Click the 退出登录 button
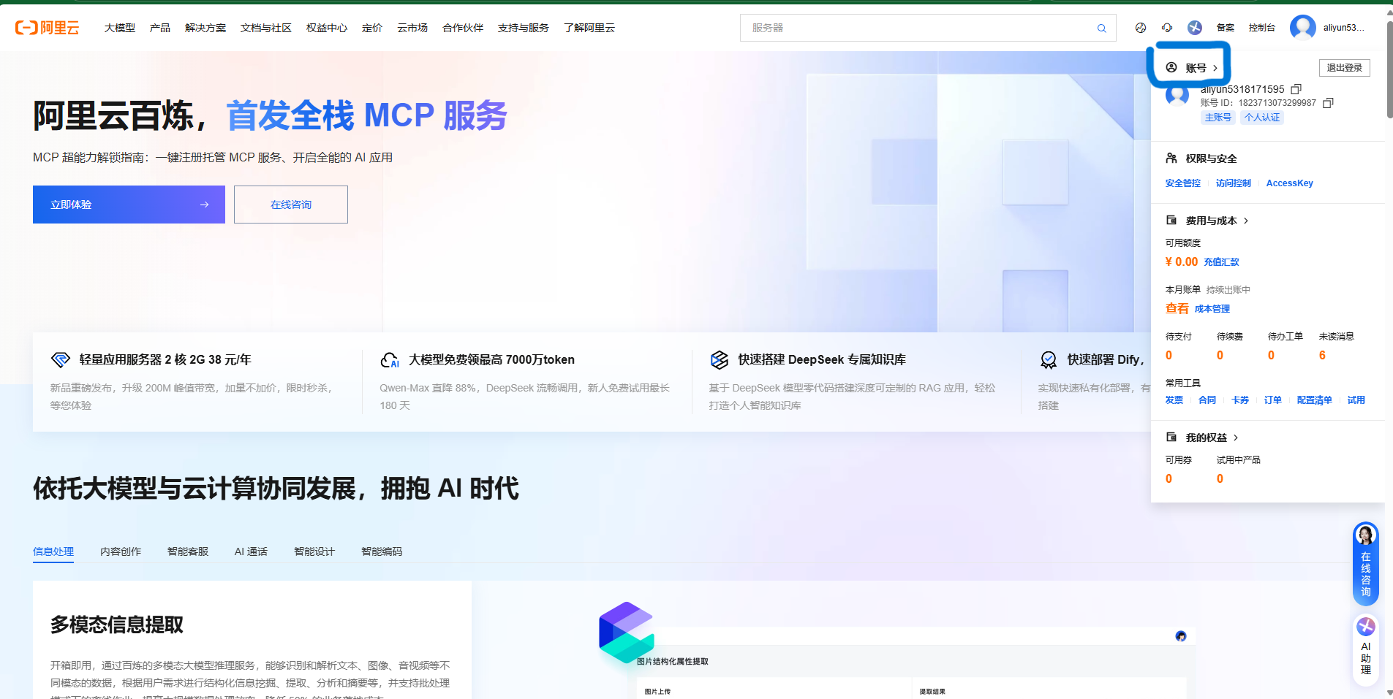The image size is (1393, 699). [x=1345, y=68]
